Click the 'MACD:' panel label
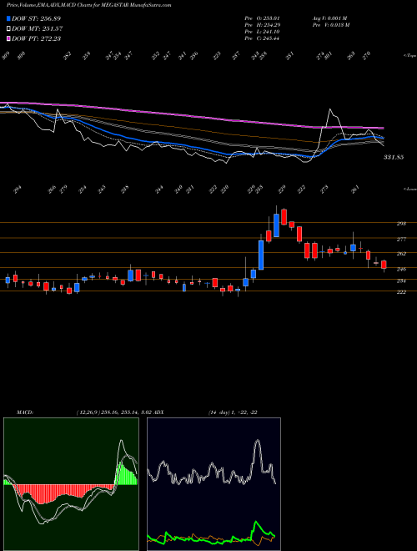Screen dimensions: 417x551 pyautogui.click(x=24, y=412)
